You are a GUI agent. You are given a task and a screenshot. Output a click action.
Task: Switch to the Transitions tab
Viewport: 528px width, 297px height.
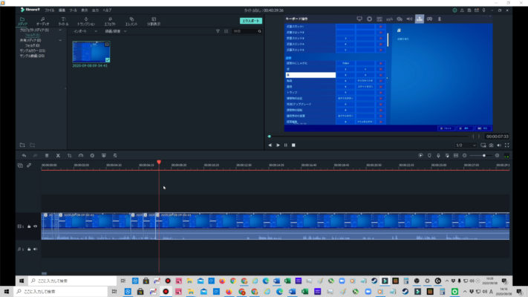tap(86, 22)
